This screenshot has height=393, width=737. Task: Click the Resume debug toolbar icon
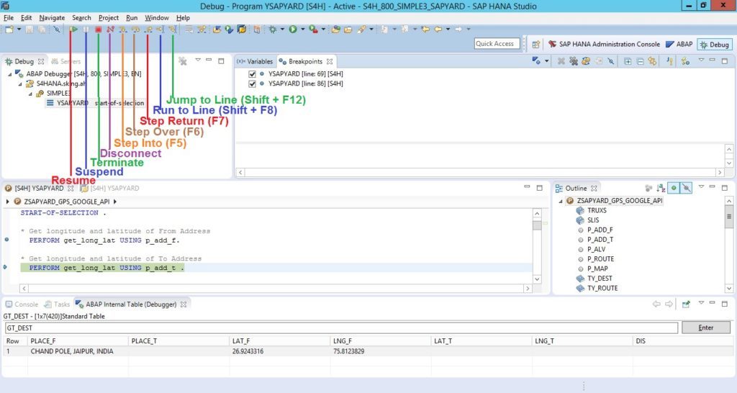click(x=73, y=30)
